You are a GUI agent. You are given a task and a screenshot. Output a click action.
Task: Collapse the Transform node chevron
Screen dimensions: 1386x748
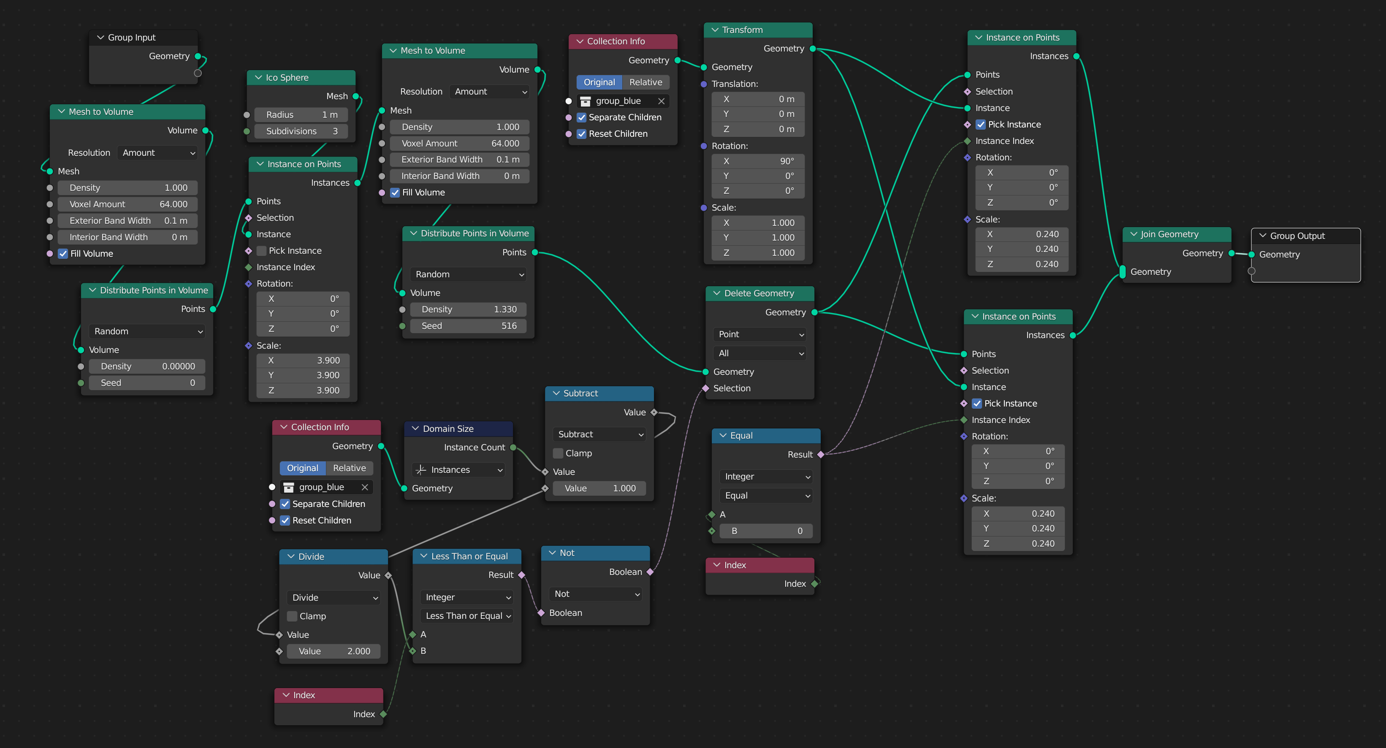[x=715, y=30]
